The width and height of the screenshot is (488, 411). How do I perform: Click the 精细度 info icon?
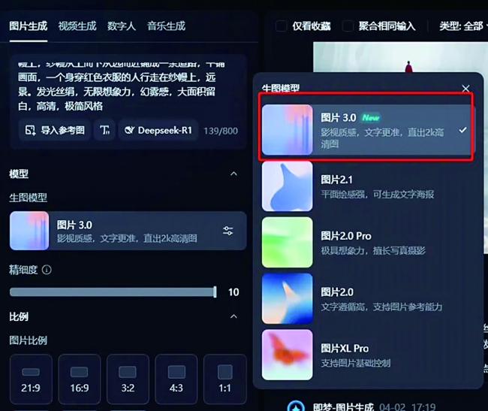47,270
